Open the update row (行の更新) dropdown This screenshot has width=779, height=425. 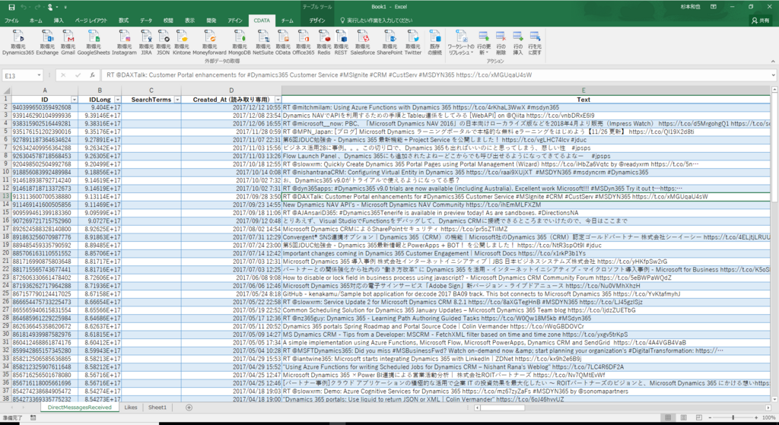(483, 43)
